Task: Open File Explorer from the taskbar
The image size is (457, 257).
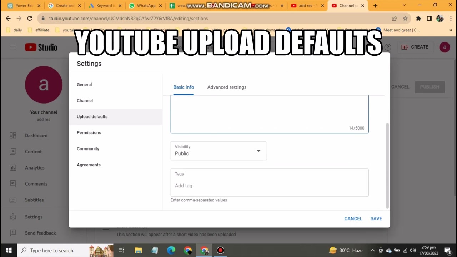Action: click(x=138, y=250)
